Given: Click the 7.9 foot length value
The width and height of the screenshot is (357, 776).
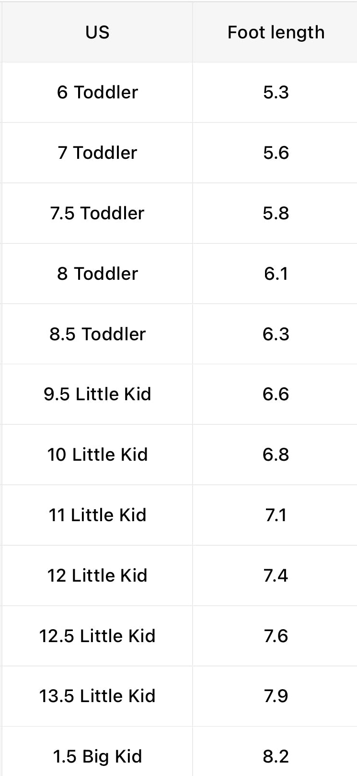Looking at the screenshot, I should 276,696.
